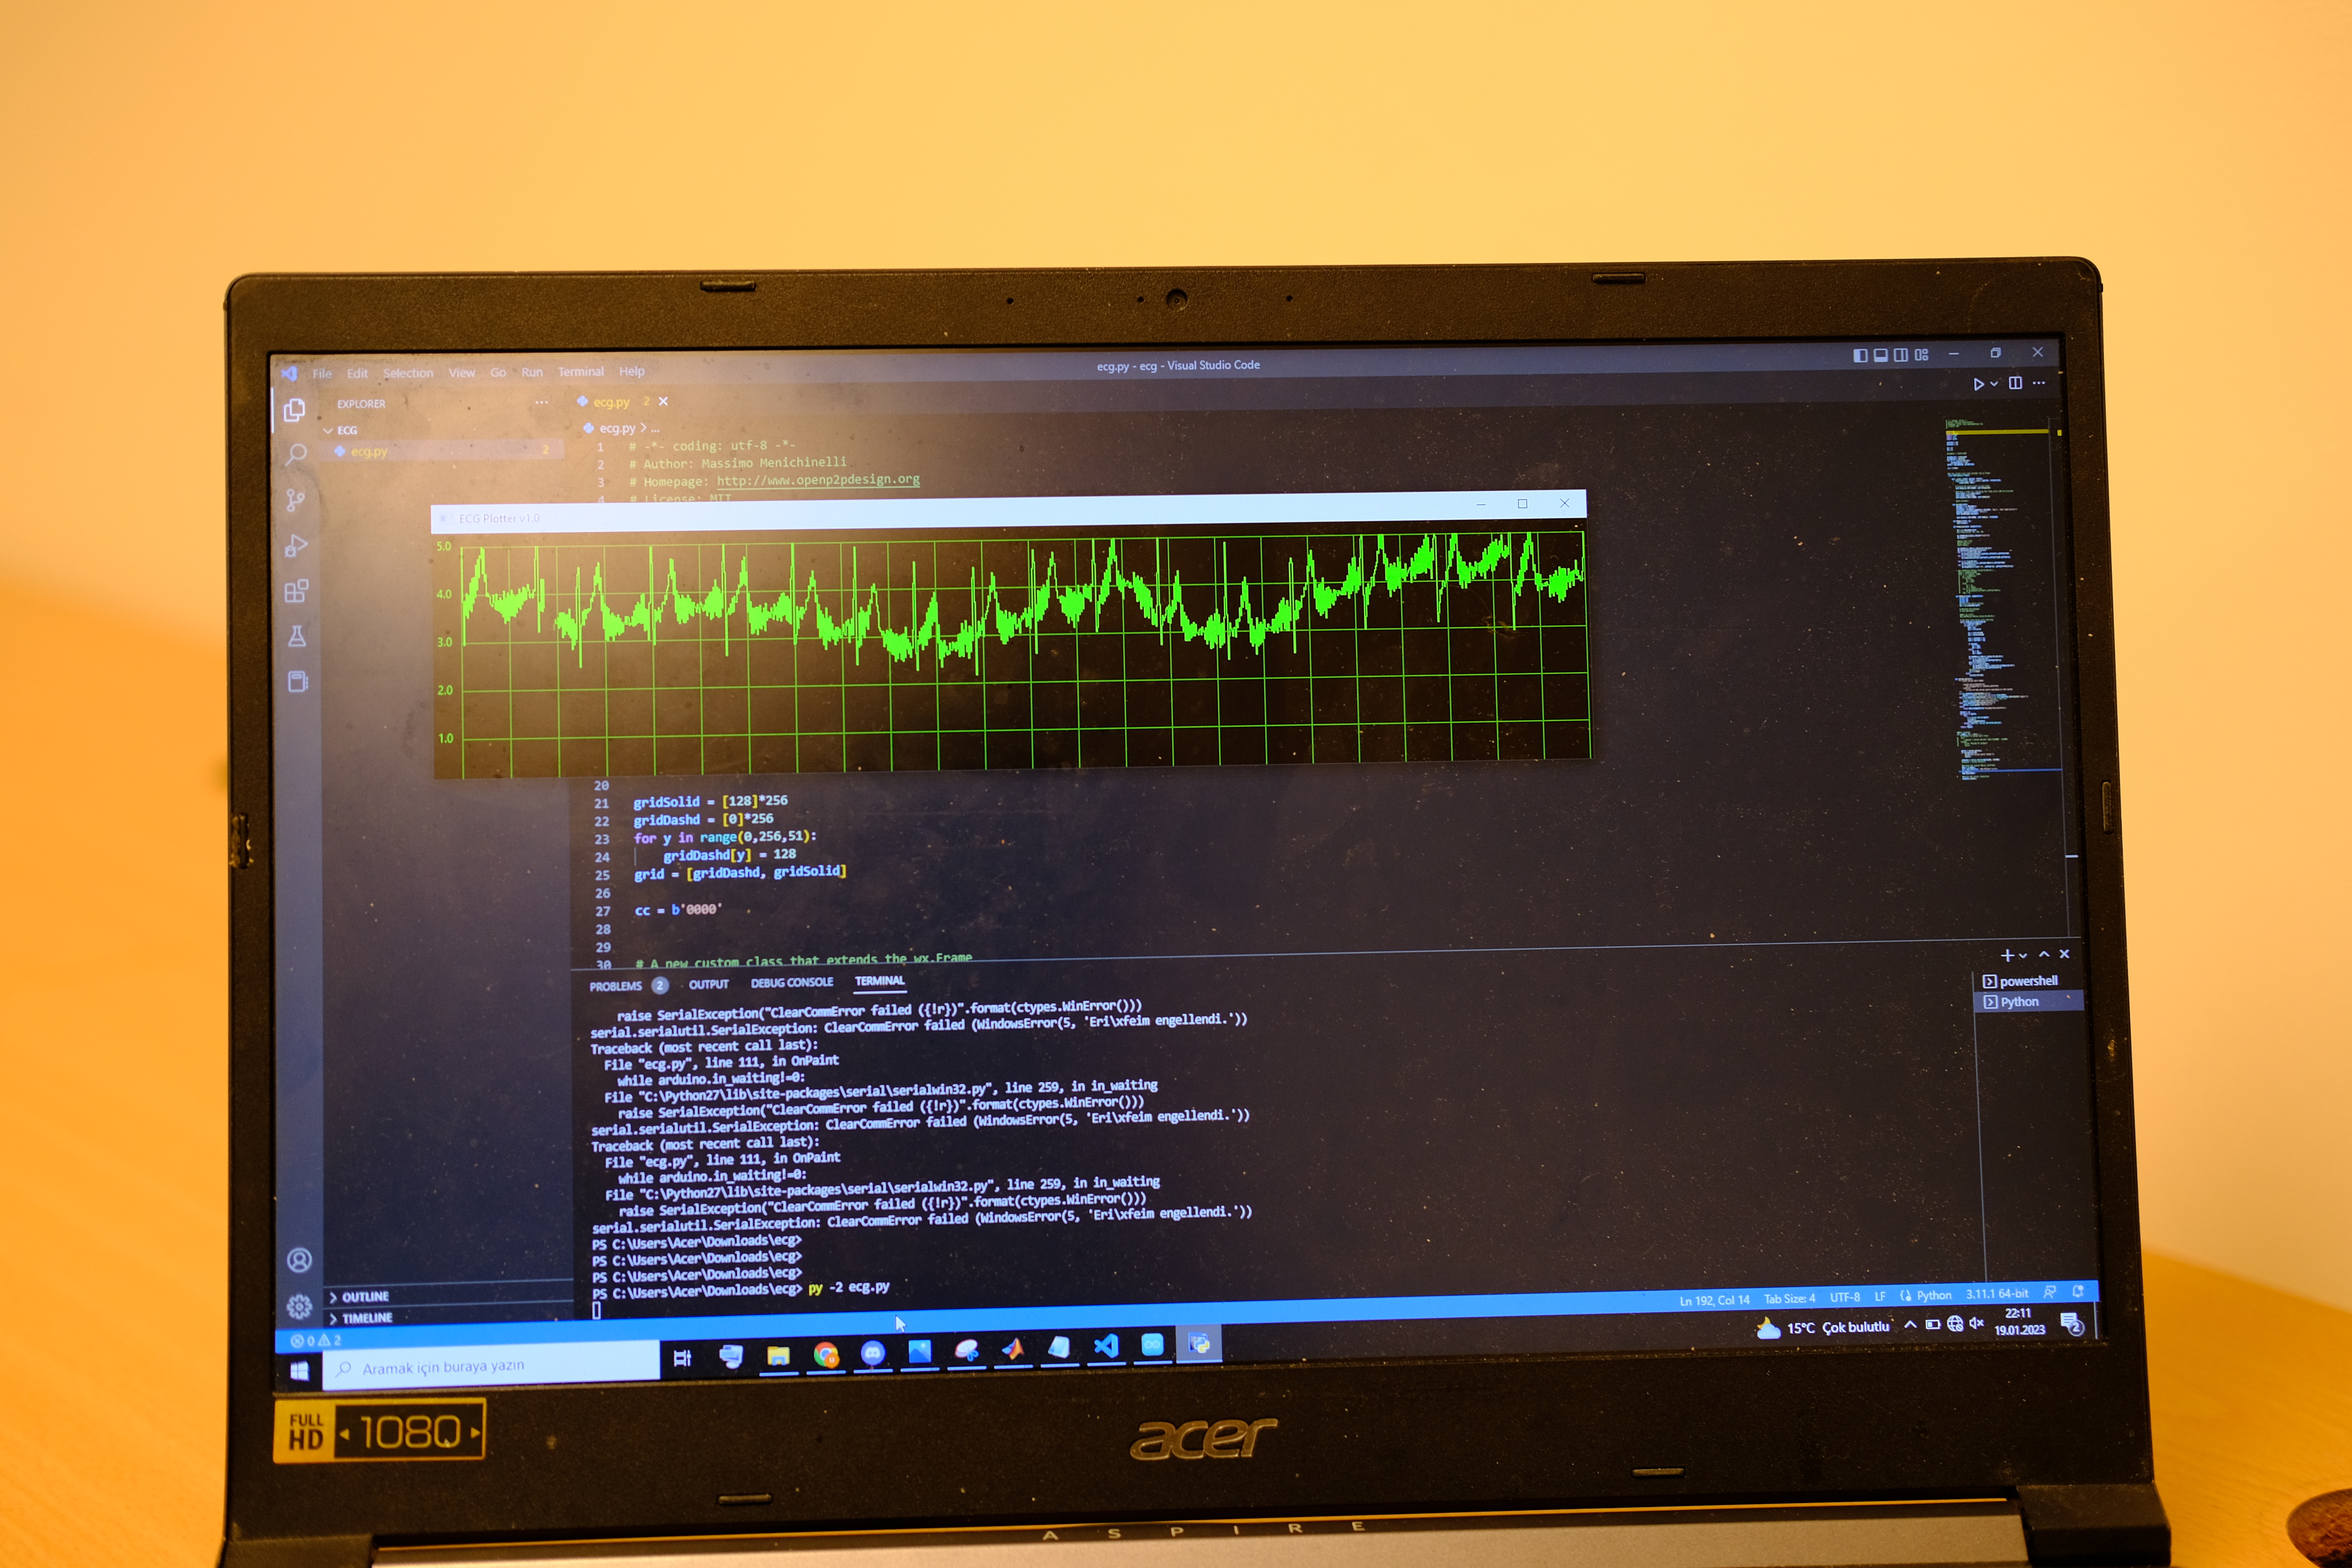Select the 3.11.1 64-bit interpreter
2352x1568 pixels.
coord(1997,1294)
